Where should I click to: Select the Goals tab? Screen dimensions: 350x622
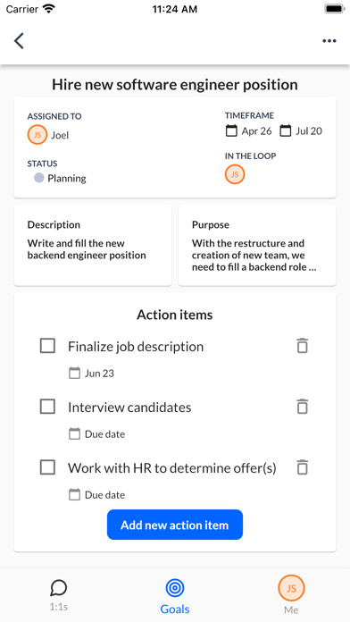click(175, 596)
